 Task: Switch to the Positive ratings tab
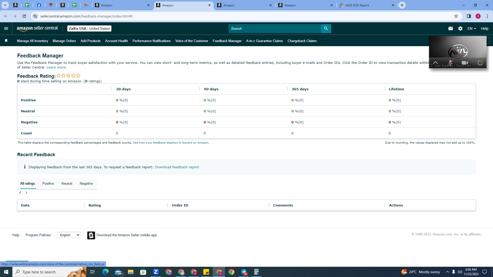(48, 184)
